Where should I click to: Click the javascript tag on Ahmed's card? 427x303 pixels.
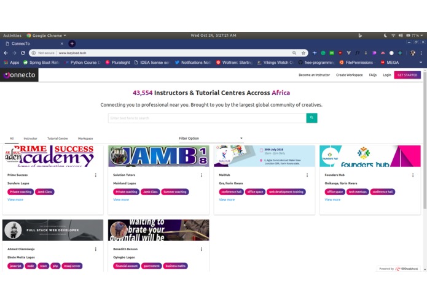[15, 266]
